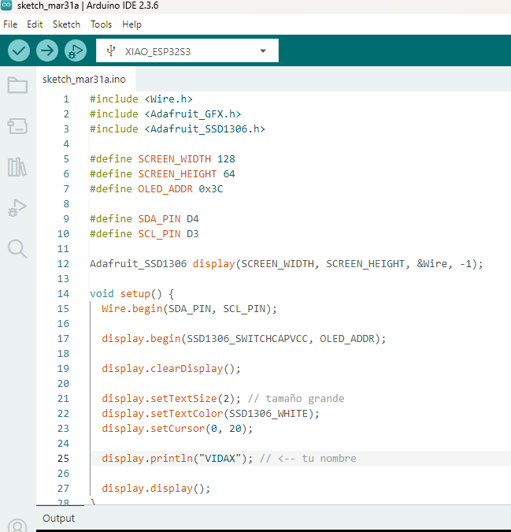Click the display.begin(SSD1306_SWITCHCAPVCC line

(x=243, y=339)
